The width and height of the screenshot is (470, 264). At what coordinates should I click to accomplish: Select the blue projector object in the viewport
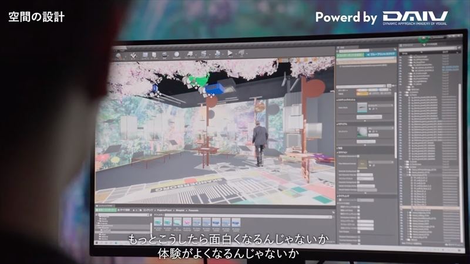[214, 89]
